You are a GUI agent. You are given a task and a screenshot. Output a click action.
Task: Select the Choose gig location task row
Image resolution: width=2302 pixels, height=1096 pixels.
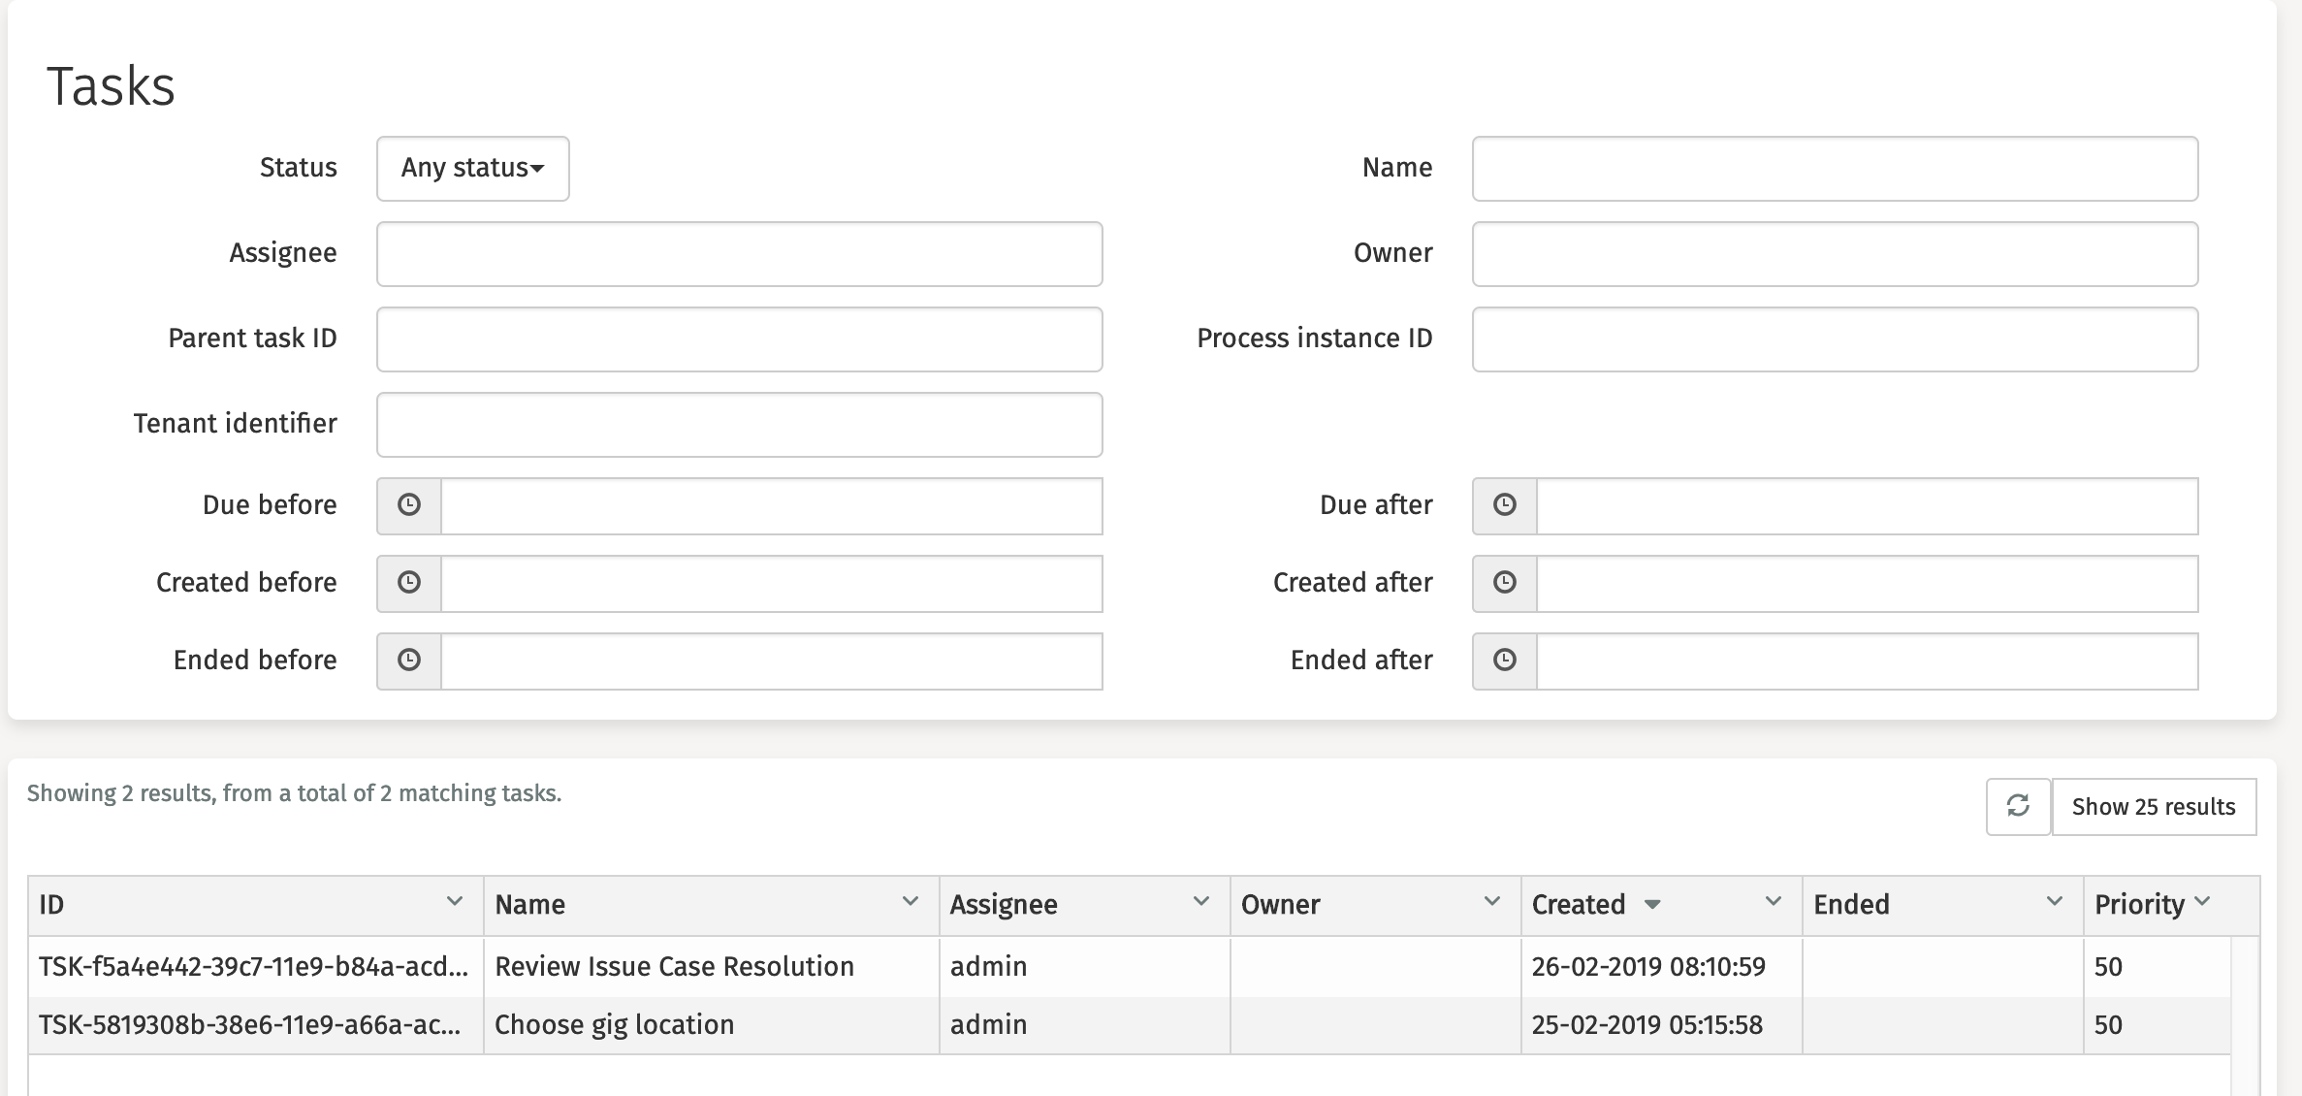(614, 1024)
